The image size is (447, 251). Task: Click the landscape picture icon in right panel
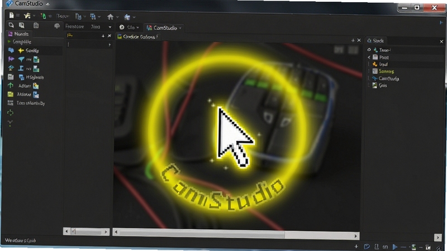pos(374,85)
